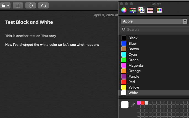Pick Magenta in the color list
Viewport: 189px width, 118px height.
coord(154,66)
